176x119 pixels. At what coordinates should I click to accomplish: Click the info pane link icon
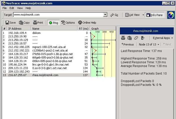pyautogui.click(x=136, y=38)
